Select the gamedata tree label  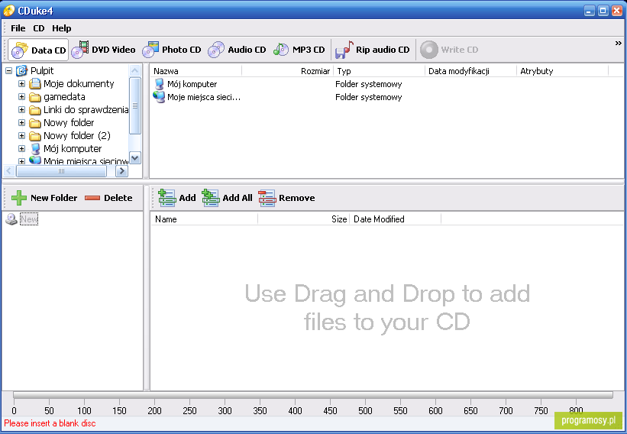[64, 97]
